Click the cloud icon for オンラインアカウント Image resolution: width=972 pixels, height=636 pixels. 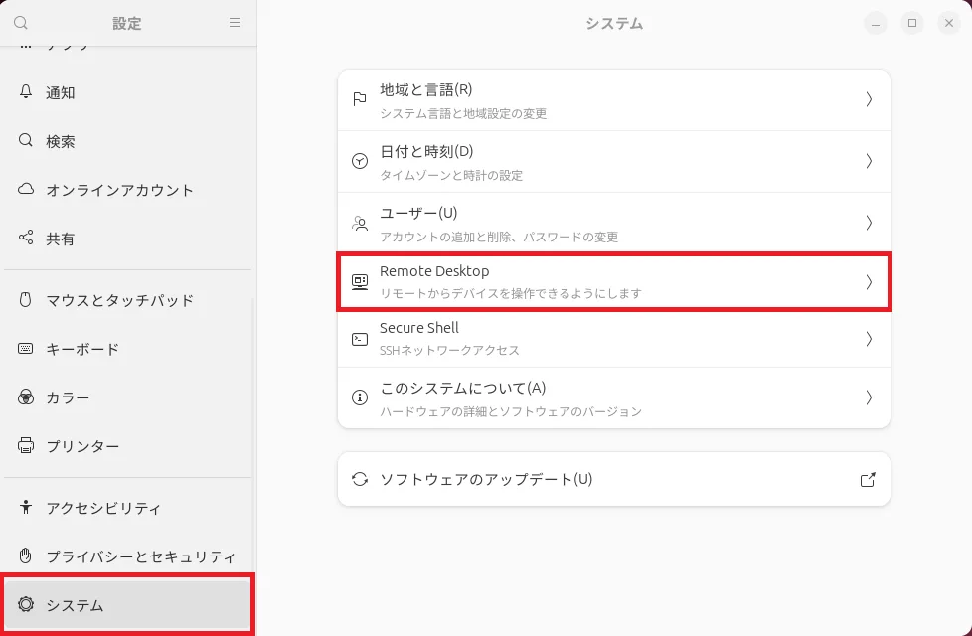[x=26, y=190]
